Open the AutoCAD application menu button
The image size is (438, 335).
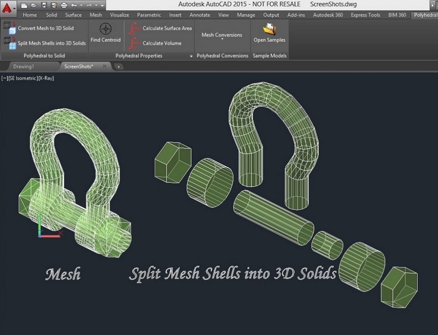[x=8, y=7]
